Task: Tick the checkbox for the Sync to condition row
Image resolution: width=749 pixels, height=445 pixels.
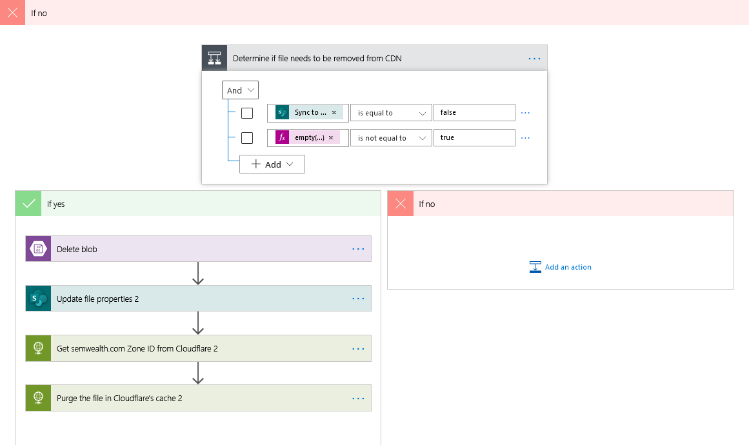Action: [x=247, y=113]
